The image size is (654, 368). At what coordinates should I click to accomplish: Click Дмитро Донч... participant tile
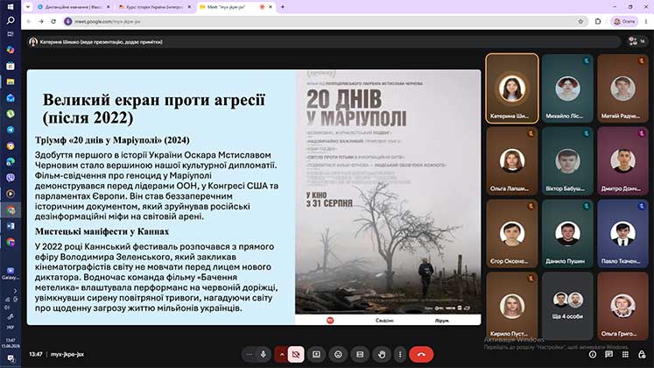tap(622, 161)
